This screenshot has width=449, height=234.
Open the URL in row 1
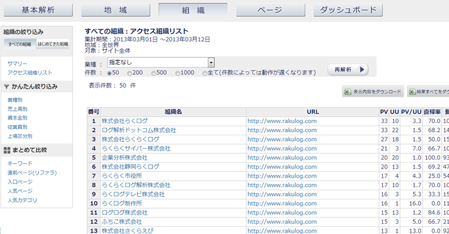pos(282,121)
